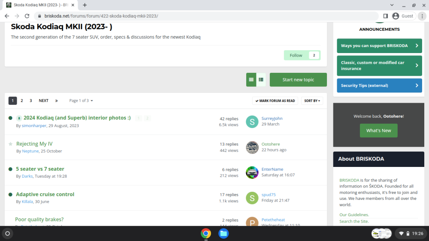429x241 pixels.
Task: Click SurreyJohn's avatar
Action: tap(252, 122)
